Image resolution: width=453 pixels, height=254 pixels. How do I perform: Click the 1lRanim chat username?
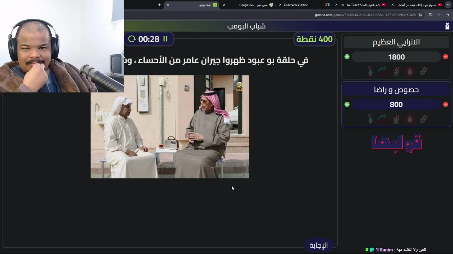coord(384,250)
